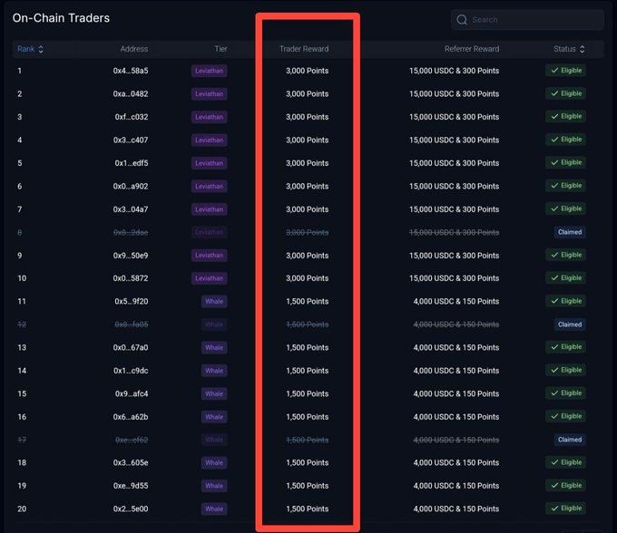Click the Trader Reward column header
617x533 pixels.
[304, 49]
